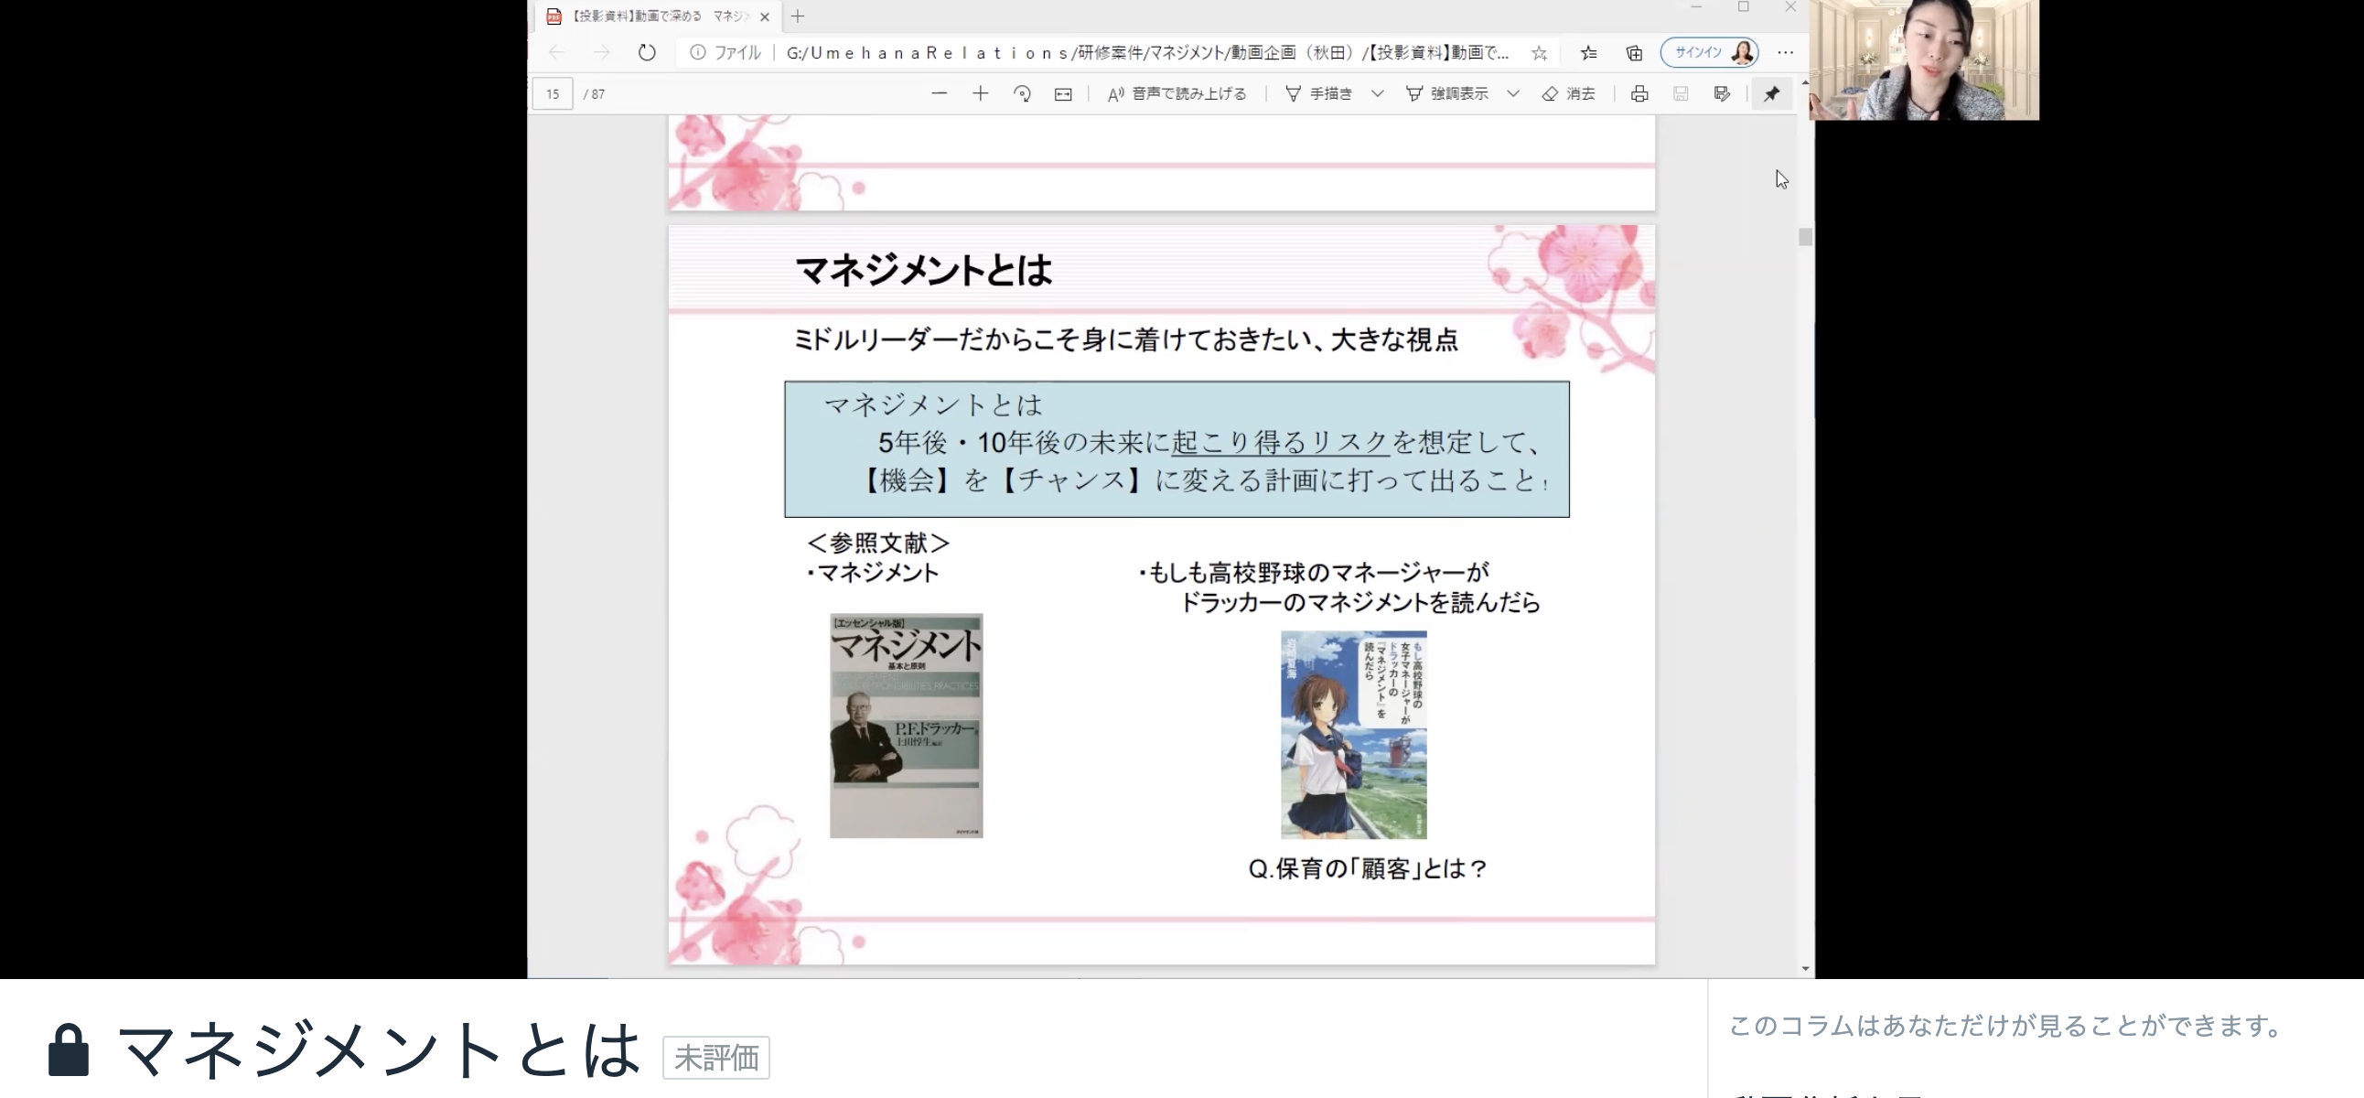Start 音声で読み上げる read aloud
The image size is (2364, 1098).
(x=1177, y=93)
